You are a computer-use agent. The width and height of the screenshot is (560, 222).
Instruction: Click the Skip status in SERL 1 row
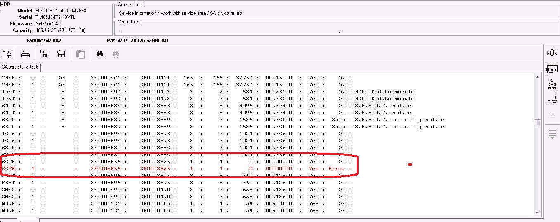point(338,127)
